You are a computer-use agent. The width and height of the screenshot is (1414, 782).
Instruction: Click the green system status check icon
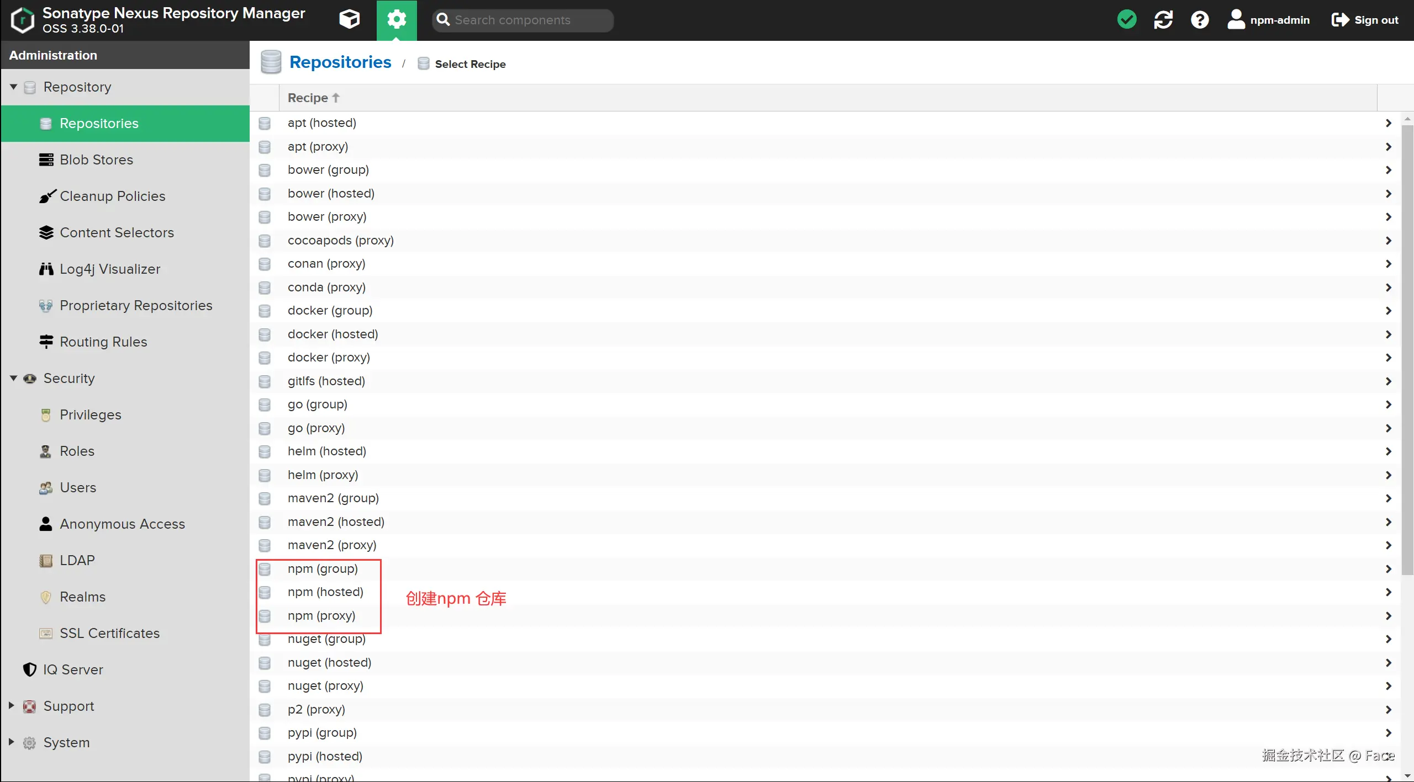pos(1127,20)
